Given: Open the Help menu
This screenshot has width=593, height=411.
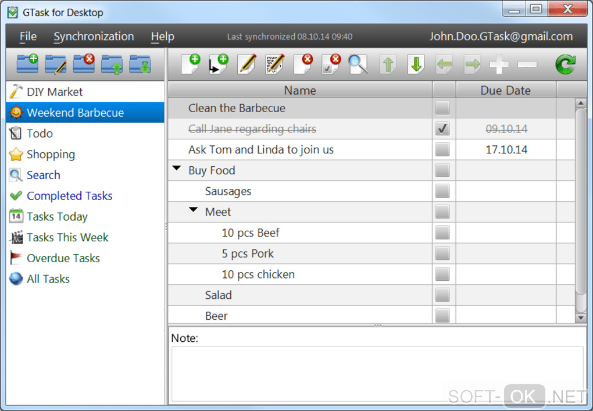Looking at the screenshot, I should point(163,36).
